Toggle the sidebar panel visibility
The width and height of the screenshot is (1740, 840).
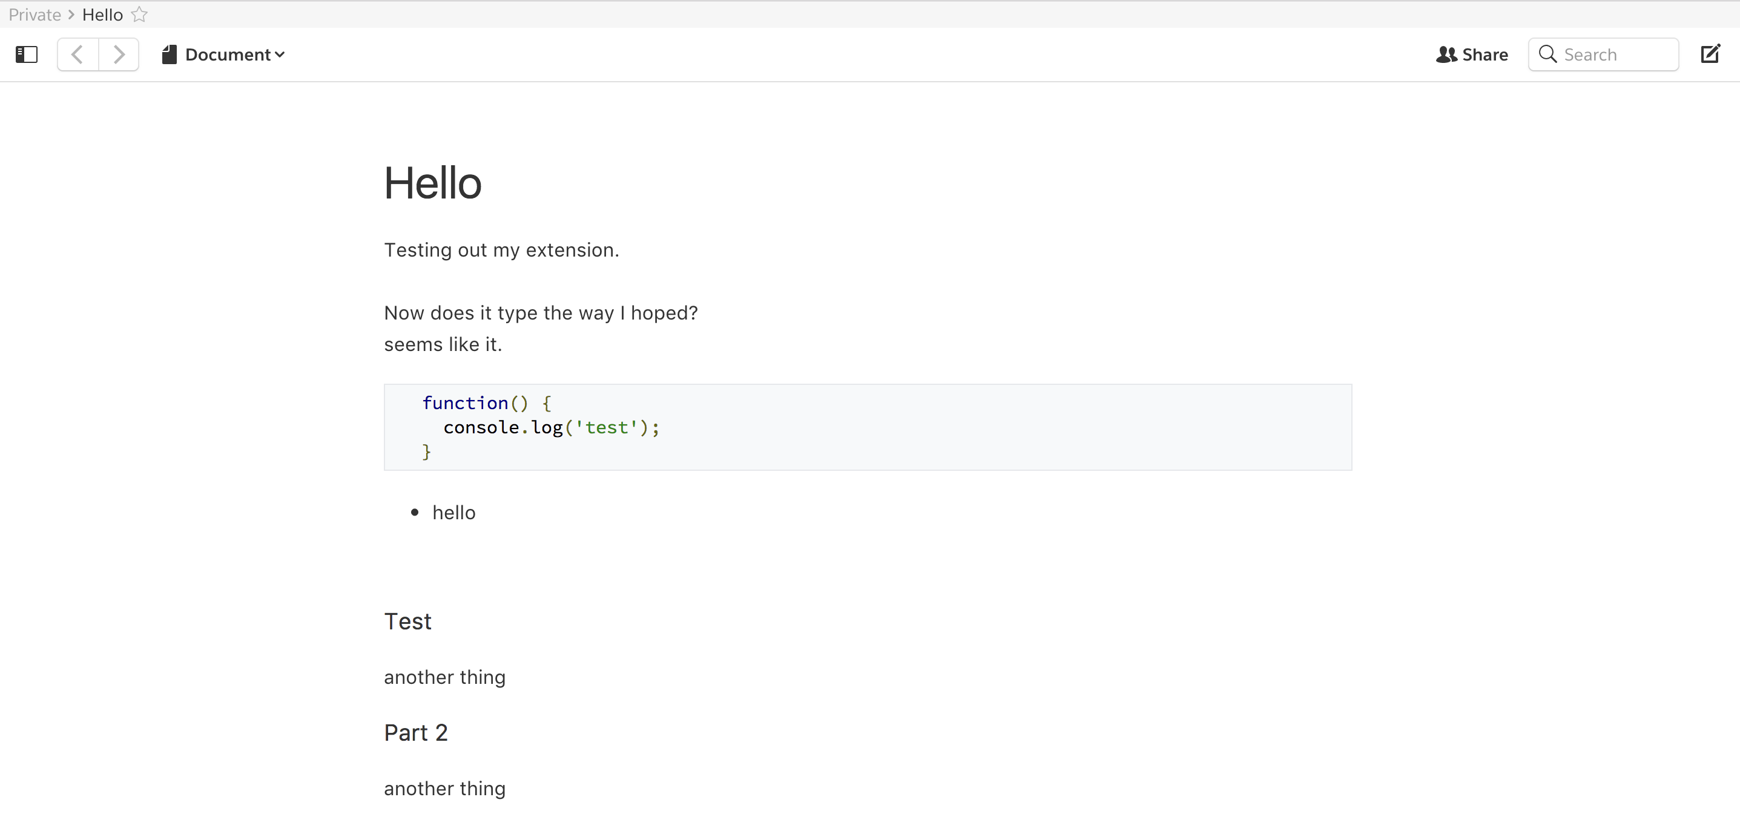[27, 54]
